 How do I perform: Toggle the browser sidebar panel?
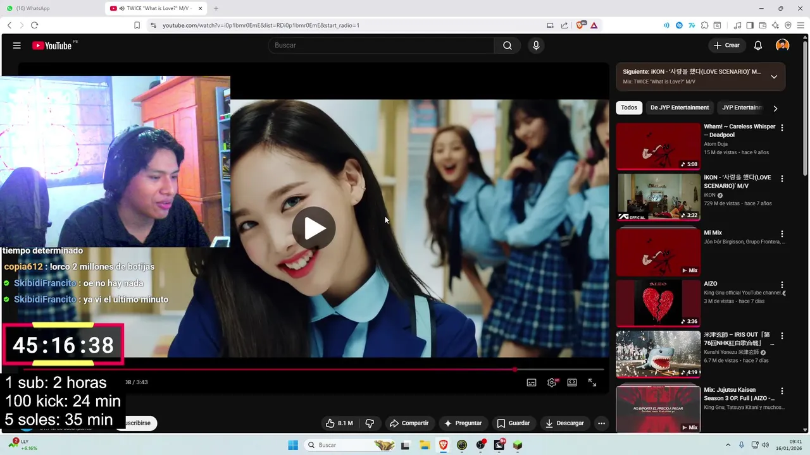750,25
